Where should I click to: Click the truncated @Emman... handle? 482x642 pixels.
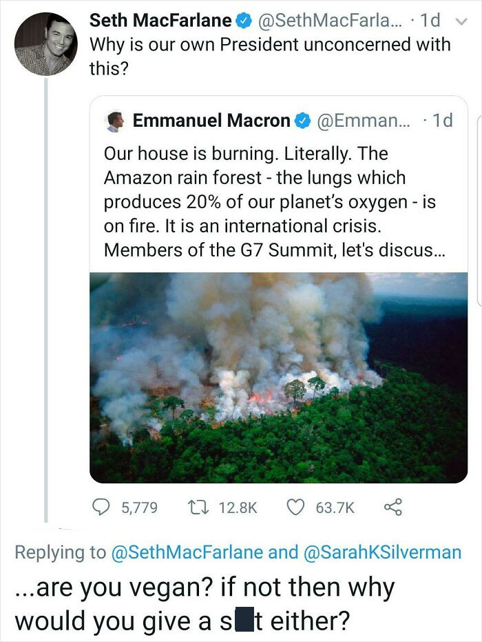click(362, 121)
